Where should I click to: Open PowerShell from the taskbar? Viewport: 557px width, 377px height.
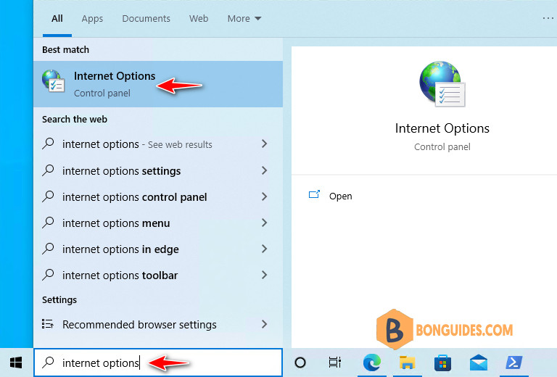pyautogui.click(x=513, y=362)
